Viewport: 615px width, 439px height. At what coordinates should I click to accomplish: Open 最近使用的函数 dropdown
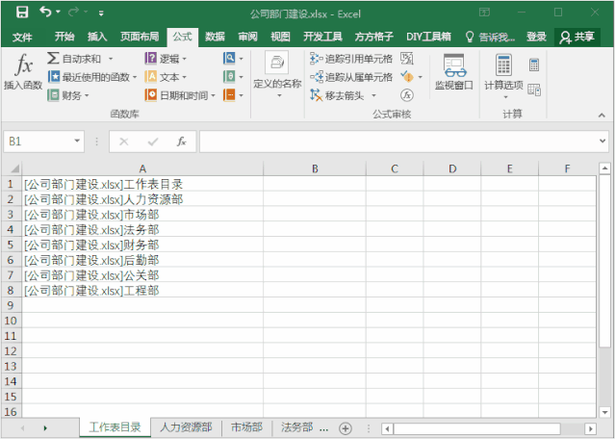coord(92,77)
